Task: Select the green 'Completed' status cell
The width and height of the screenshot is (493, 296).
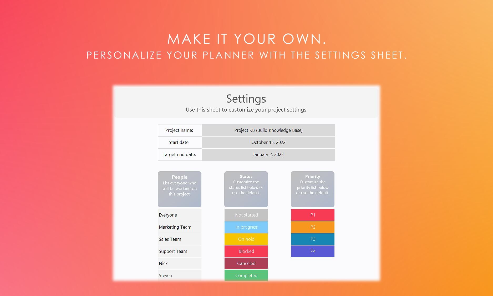Action: (x=246, y=275)
